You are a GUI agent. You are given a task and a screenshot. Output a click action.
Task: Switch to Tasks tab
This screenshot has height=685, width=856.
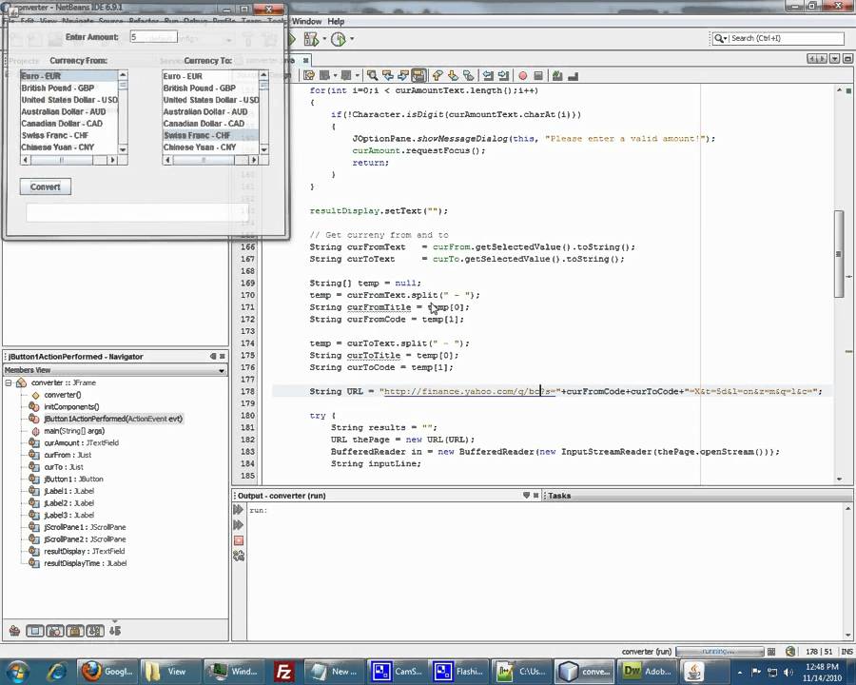559,496
